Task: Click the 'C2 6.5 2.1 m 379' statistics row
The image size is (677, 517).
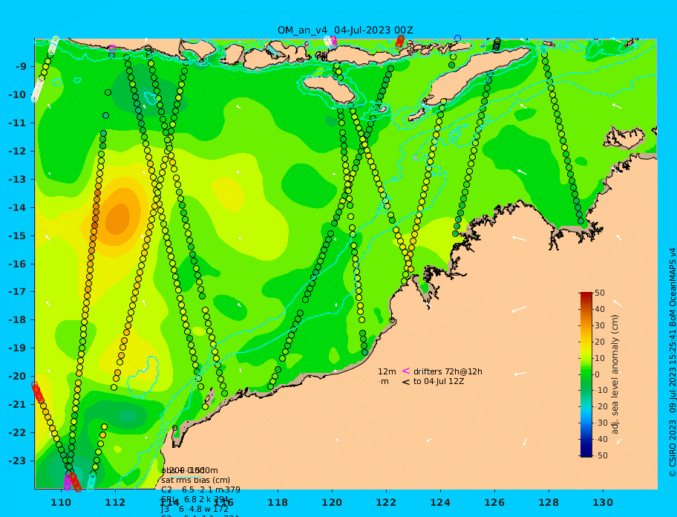Action: [200, 490]
